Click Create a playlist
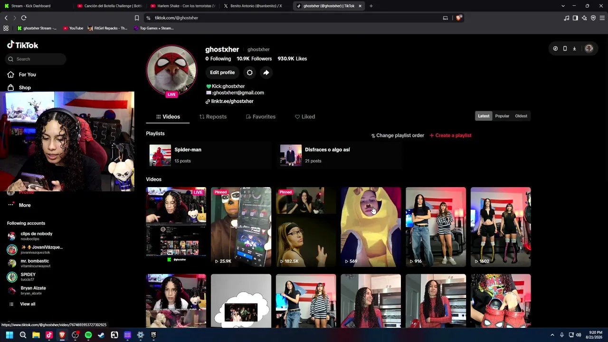608x342 pixels. point(450,135)
